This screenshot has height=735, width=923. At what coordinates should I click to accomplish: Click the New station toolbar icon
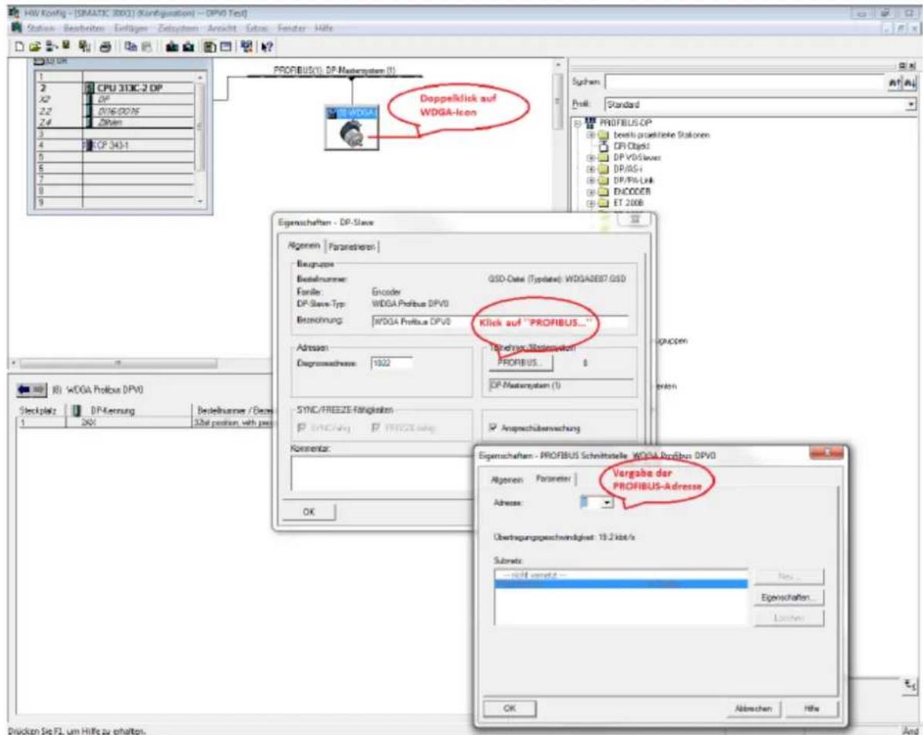coord(19,46)
